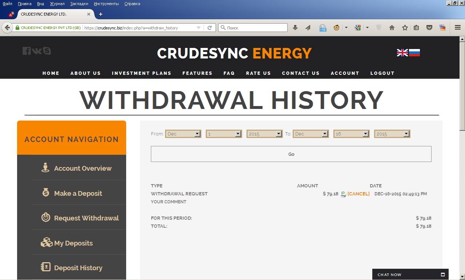465x280 pixels.
Task: Go to browser home page icon
Action: click(392, 28)
